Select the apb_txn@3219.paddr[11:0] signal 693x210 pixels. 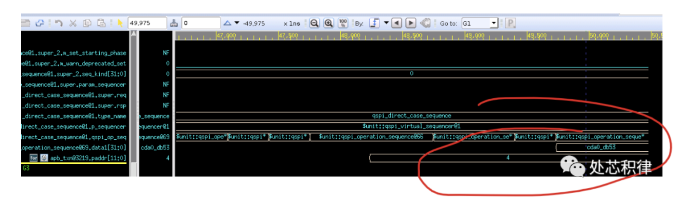pyautogui.click(x=88, y=158)
